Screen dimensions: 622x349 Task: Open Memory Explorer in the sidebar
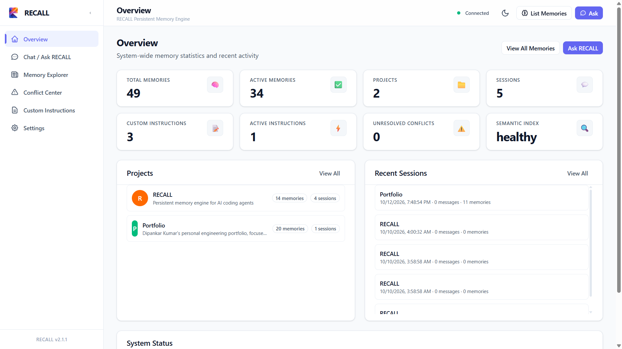pyautogui.click(x=52, y=75)
